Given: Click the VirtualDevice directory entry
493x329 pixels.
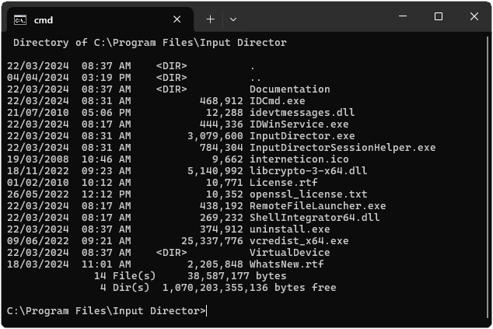Looking at the screenshot, I should (289, 253).
